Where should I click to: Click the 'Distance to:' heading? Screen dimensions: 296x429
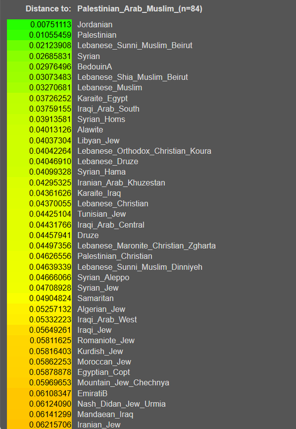pyautogui.click(x=48, y=9)
